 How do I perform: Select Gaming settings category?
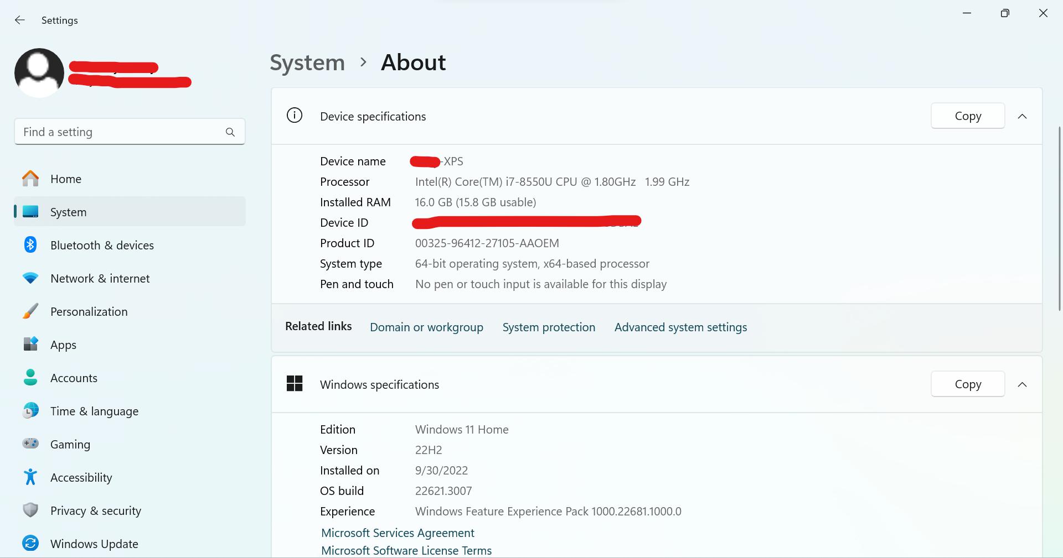coord(130,444)
